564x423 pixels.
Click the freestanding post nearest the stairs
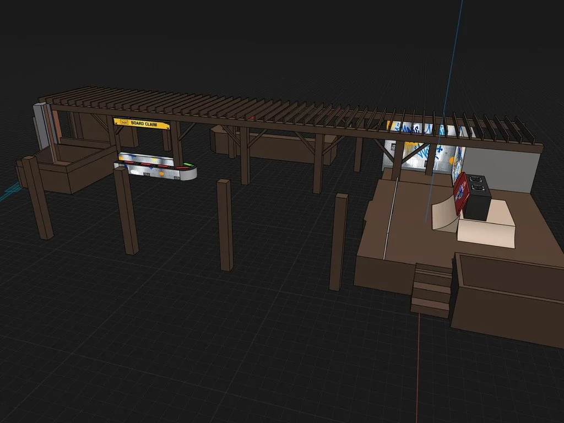339,242
